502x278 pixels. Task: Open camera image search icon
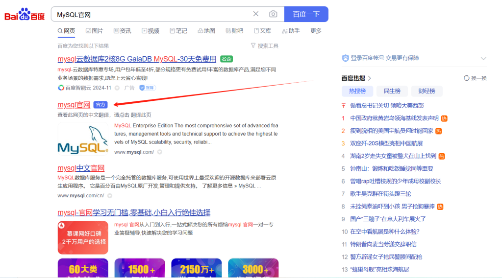click(x=273, y=14)
